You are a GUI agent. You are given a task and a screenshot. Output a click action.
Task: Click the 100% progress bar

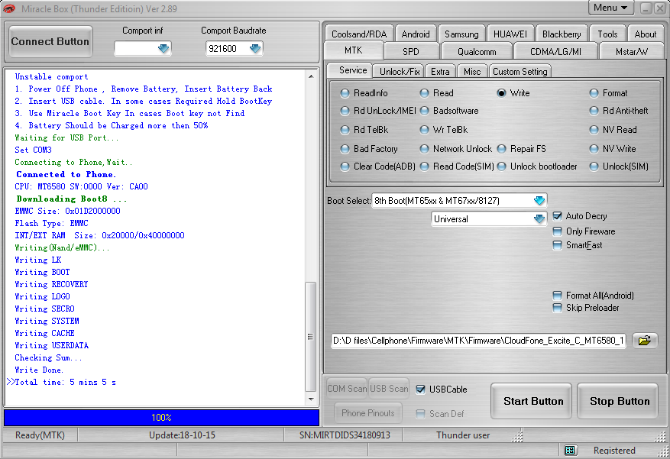pyautogui.click(x=161, y=418)
